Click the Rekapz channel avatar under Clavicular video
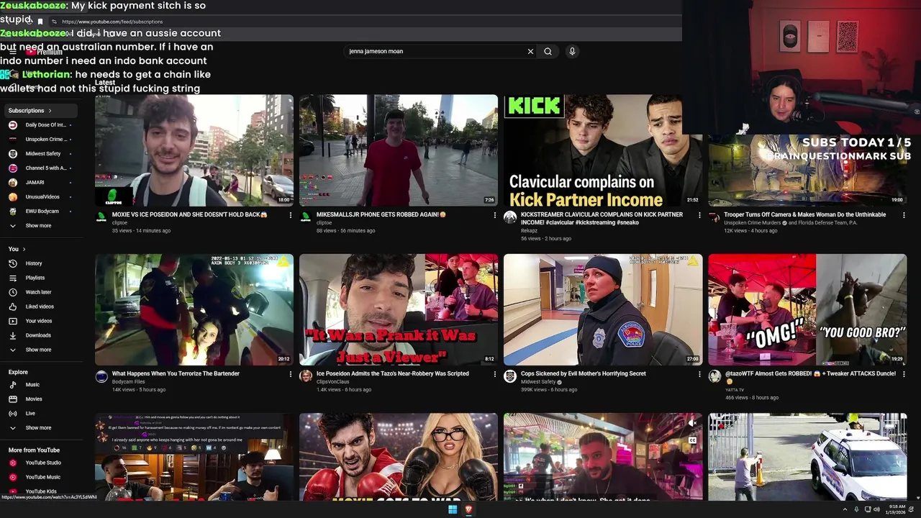Viewport: 921px width, 518px height. pos(510,217)
